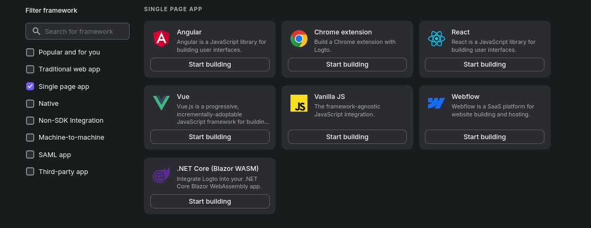Click the search magnifier icon
591x228 pixels.
coord(36,31)
